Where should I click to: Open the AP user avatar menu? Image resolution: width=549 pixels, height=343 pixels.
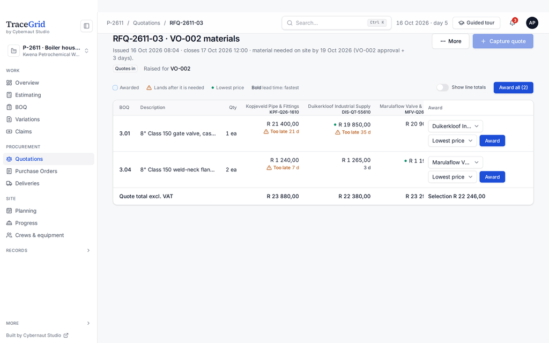(x=532, y=23)
